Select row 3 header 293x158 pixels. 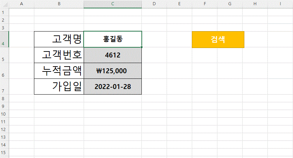(x=4, y=27)
